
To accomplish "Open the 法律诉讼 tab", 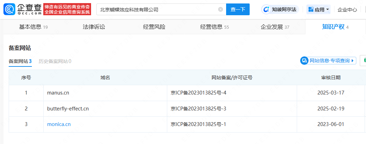I will 94,27.
